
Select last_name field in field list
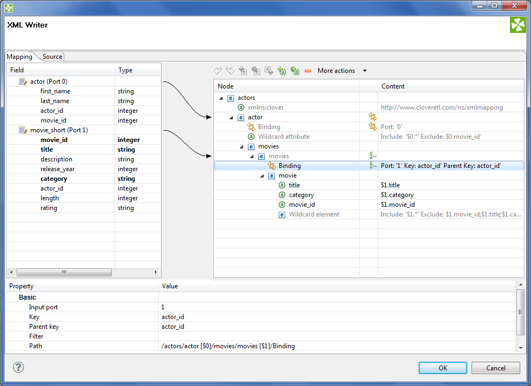(x=55, y=101)
